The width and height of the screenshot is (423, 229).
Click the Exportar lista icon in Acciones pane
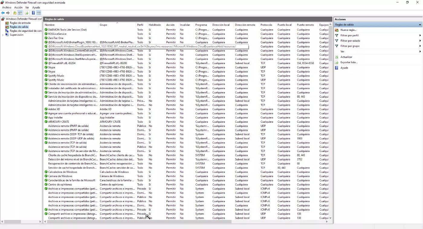[337, 62]
